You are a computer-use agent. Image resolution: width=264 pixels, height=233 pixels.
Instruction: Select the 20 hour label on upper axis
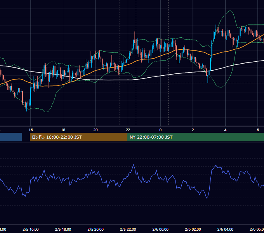point(96,130)
